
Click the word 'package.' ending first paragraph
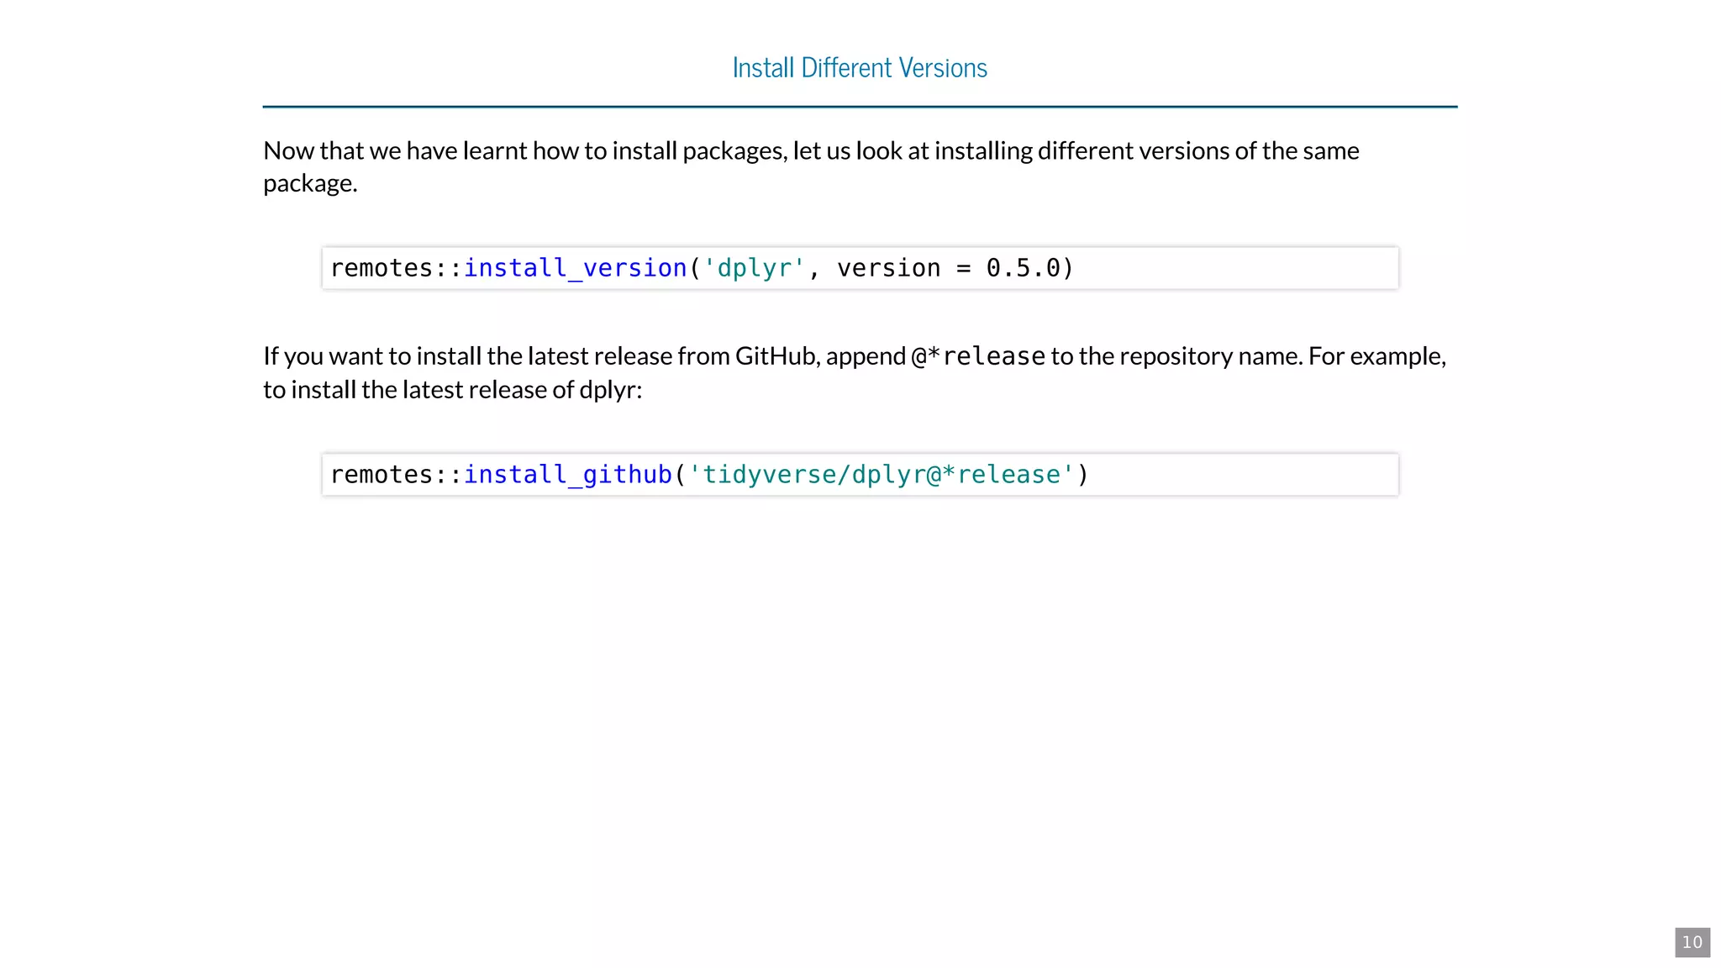[310, 183]
